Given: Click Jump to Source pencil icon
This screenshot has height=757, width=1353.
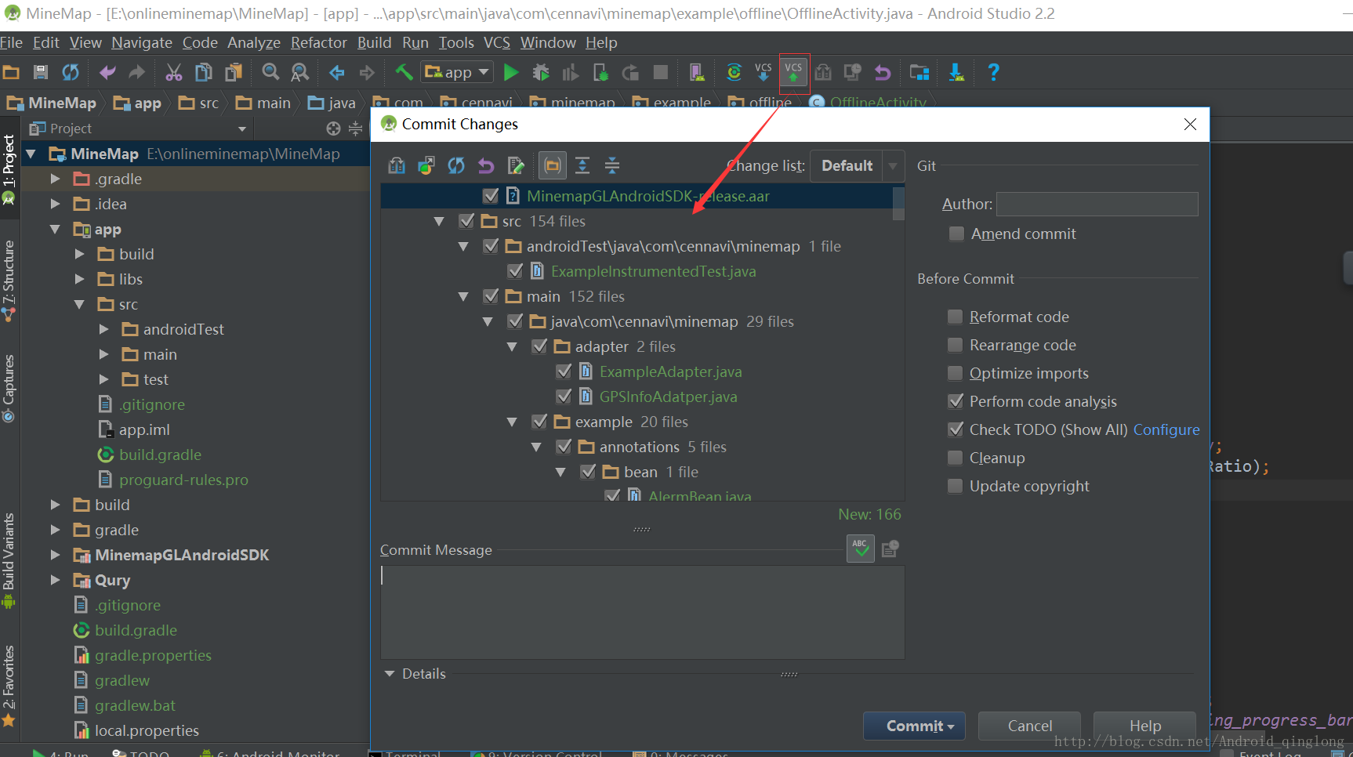Looking at the screenshot, I should point(516,165).
